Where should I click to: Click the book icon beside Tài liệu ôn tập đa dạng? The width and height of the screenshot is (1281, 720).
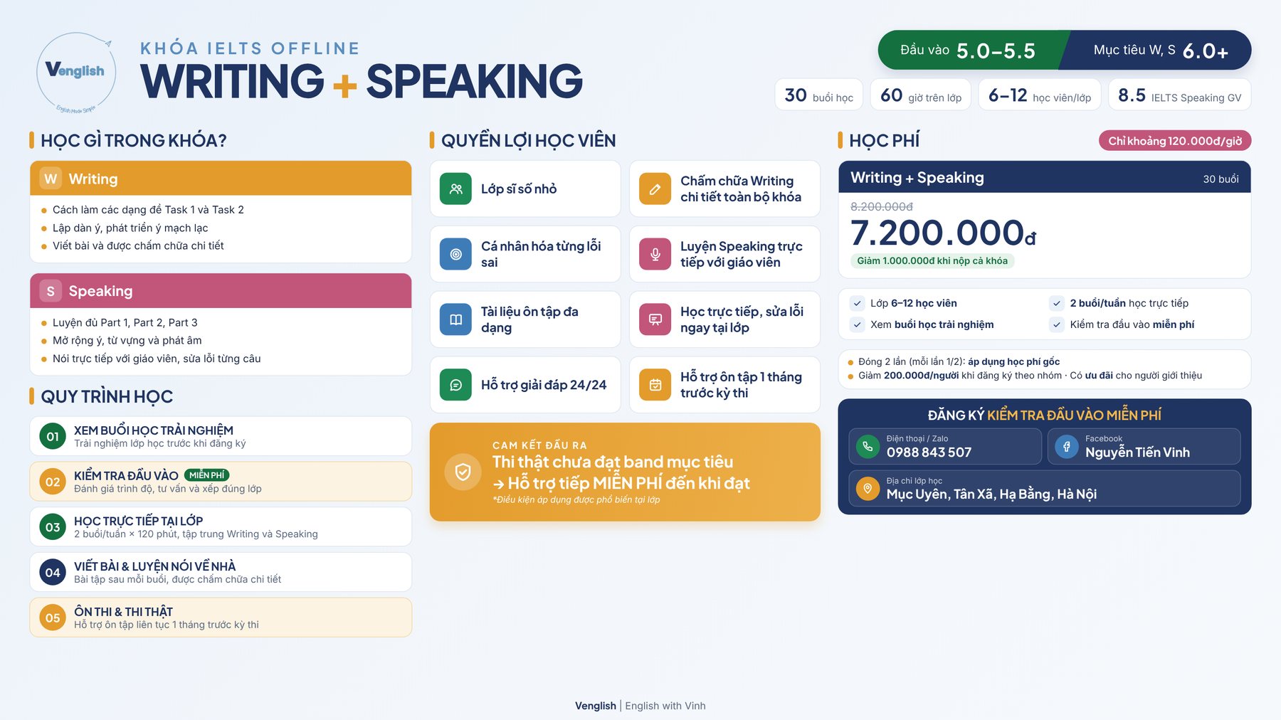455,319
